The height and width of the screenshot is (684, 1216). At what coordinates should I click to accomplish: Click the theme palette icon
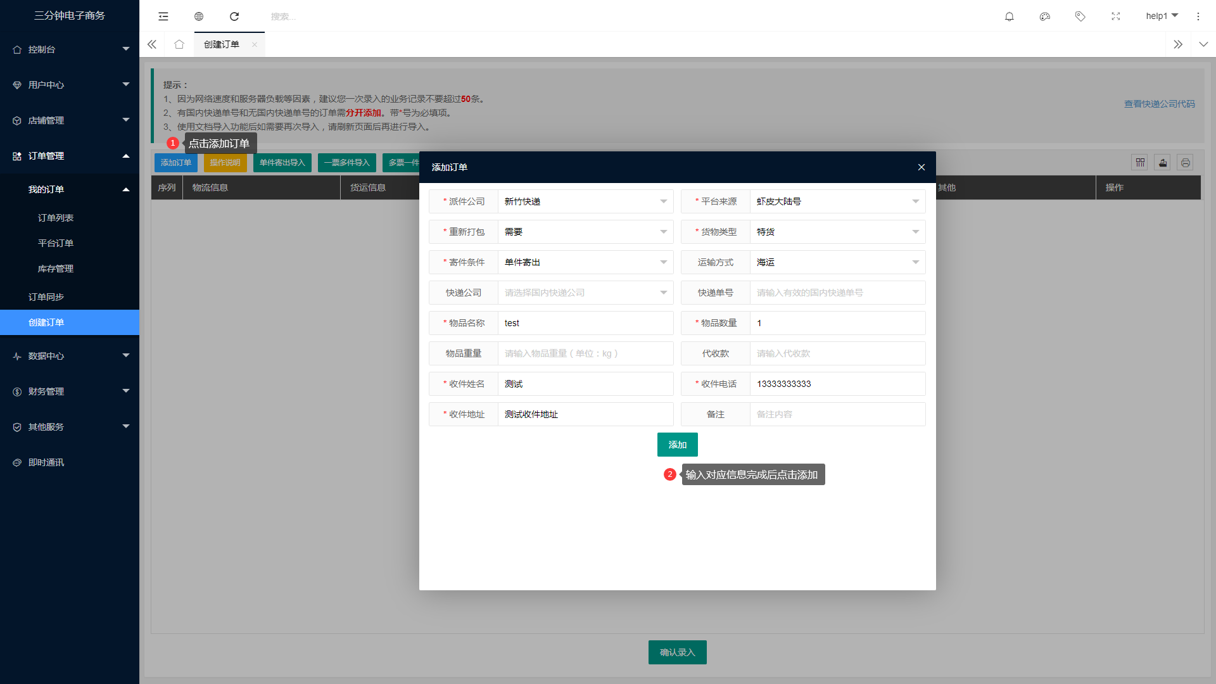coord(1045,16)
